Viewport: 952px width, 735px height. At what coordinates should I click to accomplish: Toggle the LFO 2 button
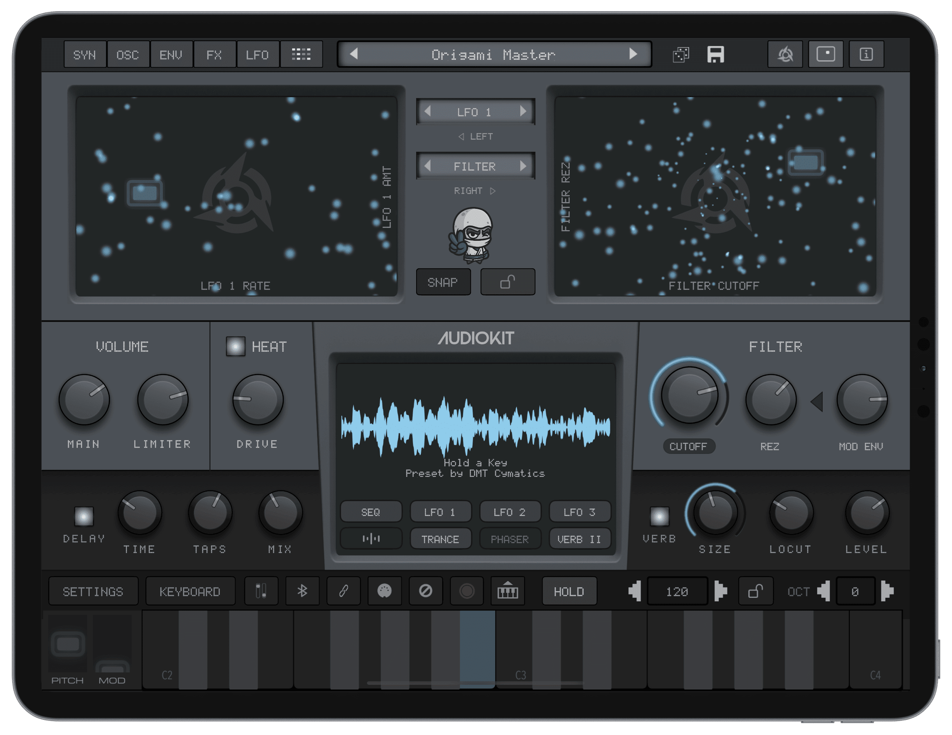coord(510,512)
